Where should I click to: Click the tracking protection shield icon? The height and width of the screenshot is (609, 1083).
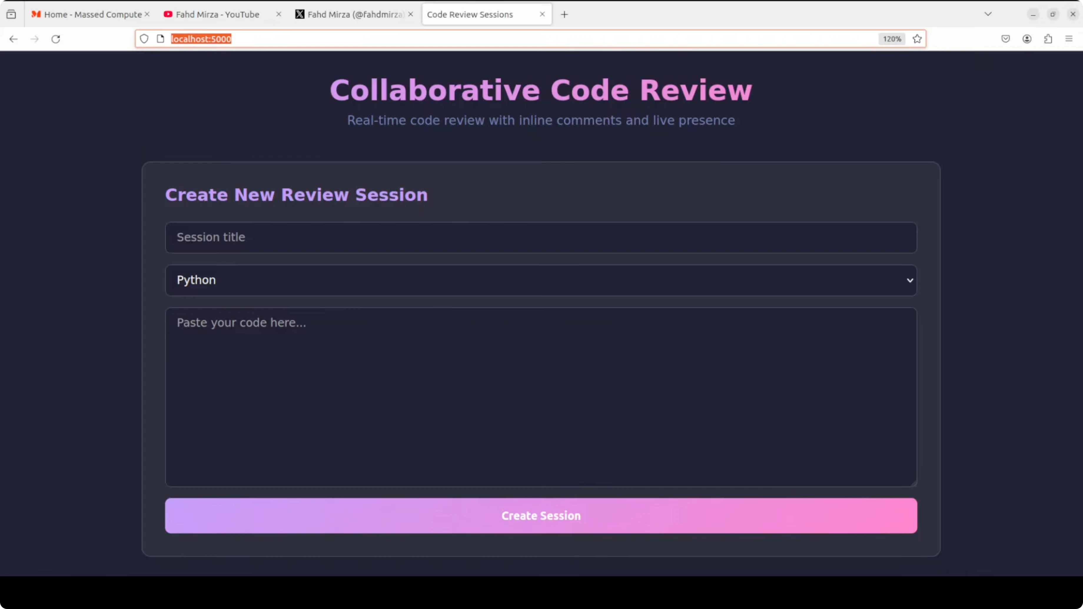(144, 39)
